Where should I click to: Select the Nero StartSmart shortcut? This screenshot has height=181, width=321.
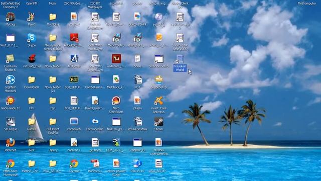[x=116, y=101]
